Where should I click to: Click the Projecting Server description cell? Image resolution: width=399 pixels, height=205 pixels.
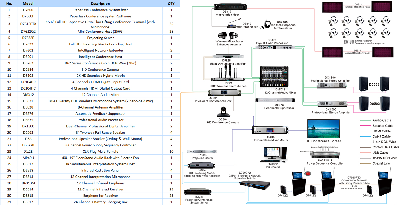click(100, 38)
